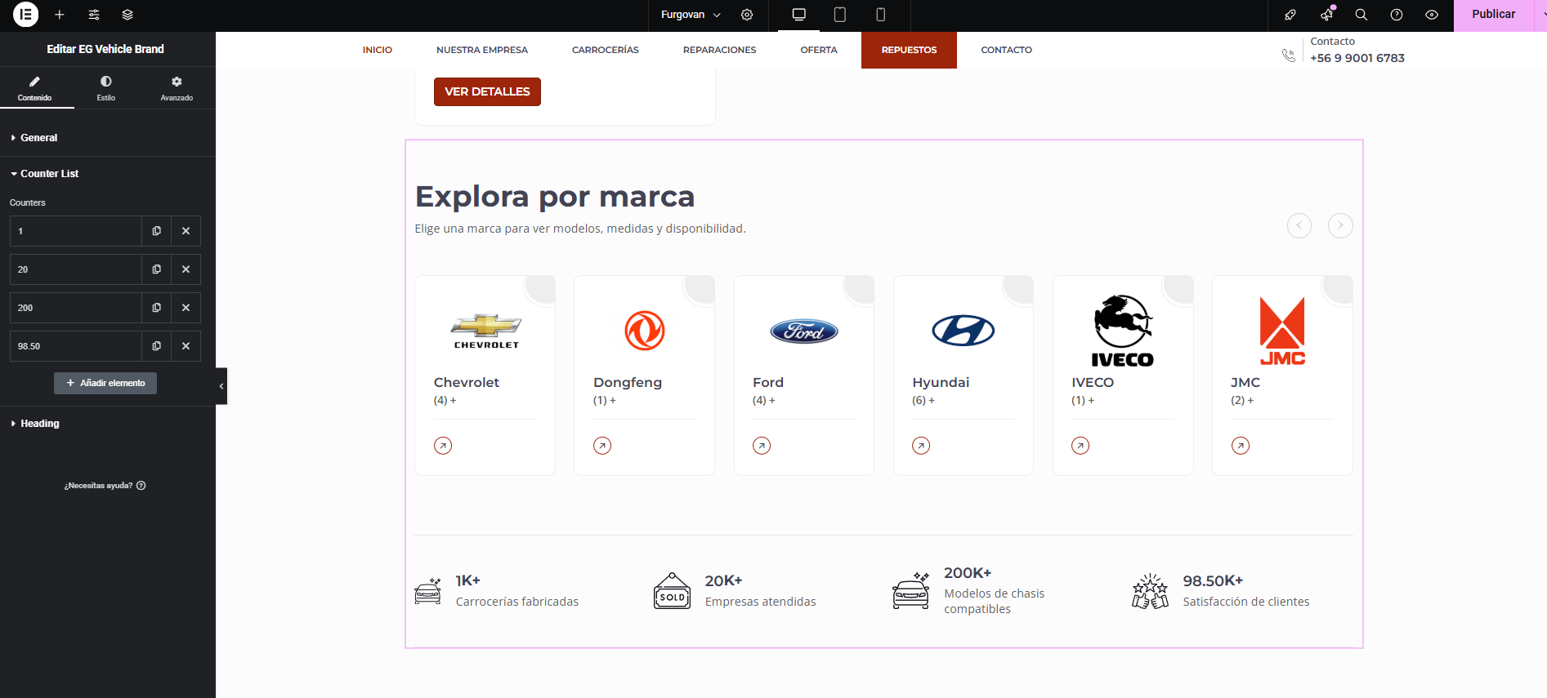
Task: Open page settings gear icon
Action: 747,15
